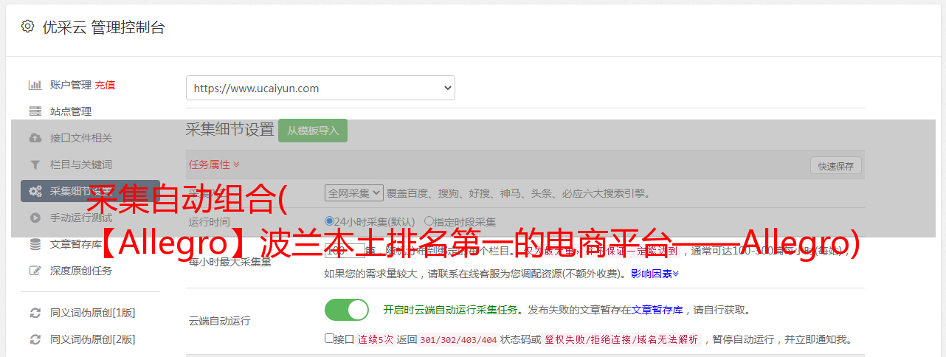Screen dimensions: 946x357
Task: Check the 接口 连续5次 checkbox
Action: pos(329,339)
